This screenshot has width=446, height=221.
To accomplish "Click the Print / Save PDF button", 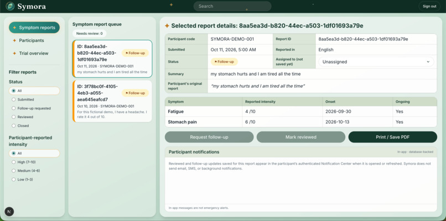I will pos(392,137).
